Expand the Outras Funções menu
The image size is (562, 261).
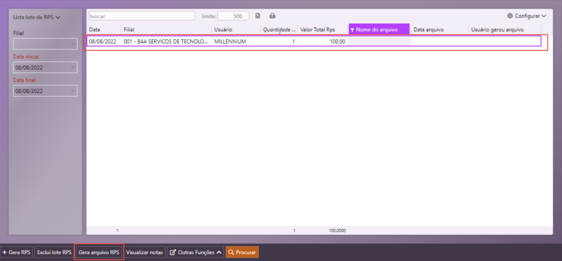pos(195,252)
